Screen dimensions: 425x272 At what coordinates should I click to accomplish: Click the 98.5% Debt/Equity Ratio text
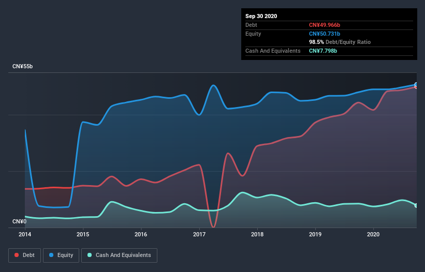pos(340,42)
